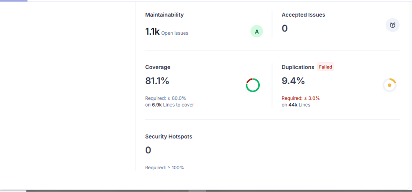The image size is (412, 192).
Task: Click the Duplications rating circle icon
Action: (390, 85)
